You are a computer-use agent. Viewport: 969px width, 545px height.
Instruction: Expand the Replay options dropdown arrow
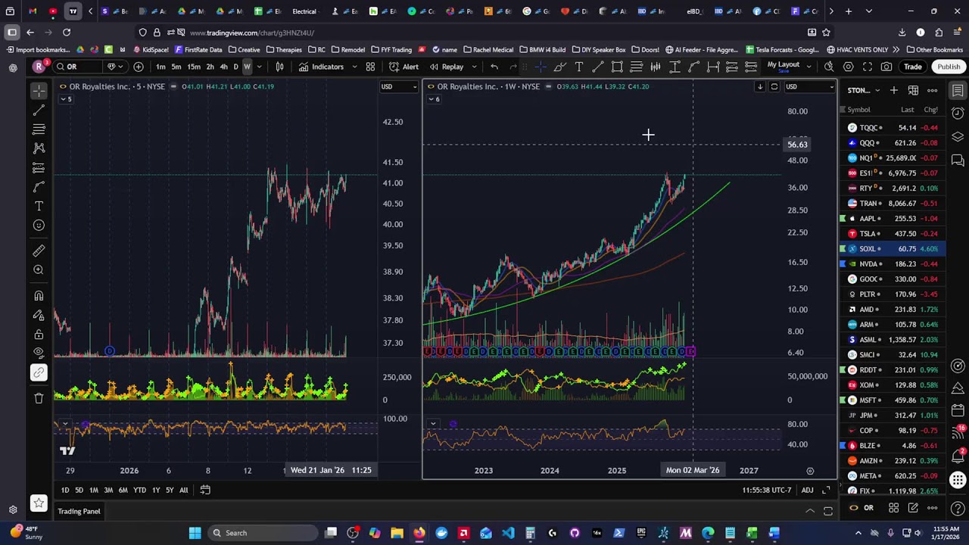(474, 67)
